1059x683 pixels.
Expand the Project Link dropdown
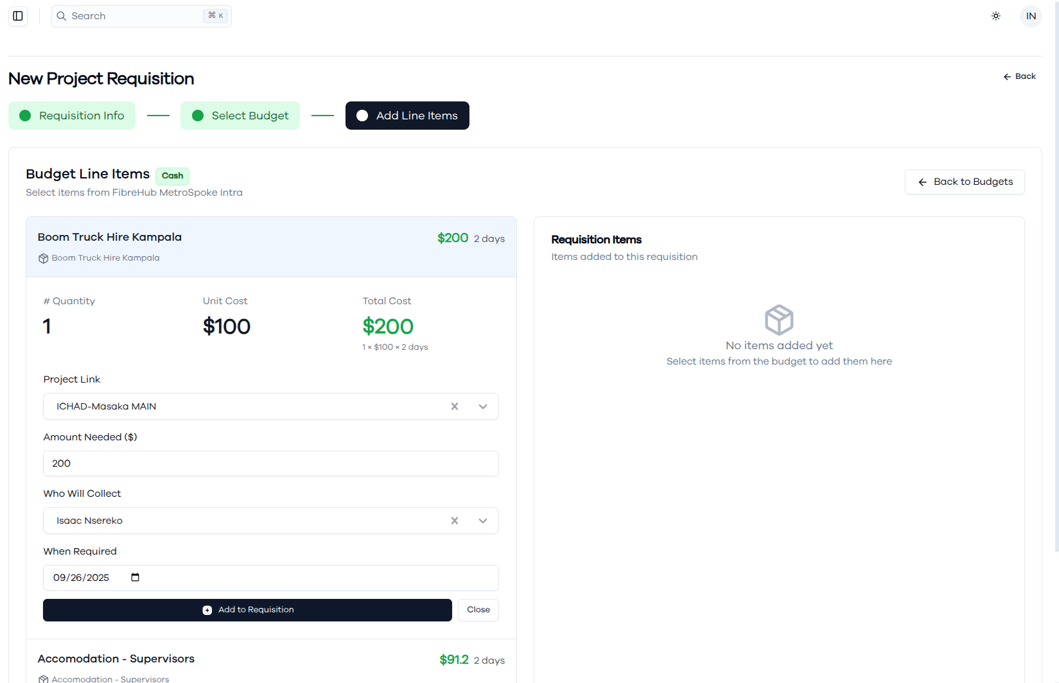[x=483, y=406]
